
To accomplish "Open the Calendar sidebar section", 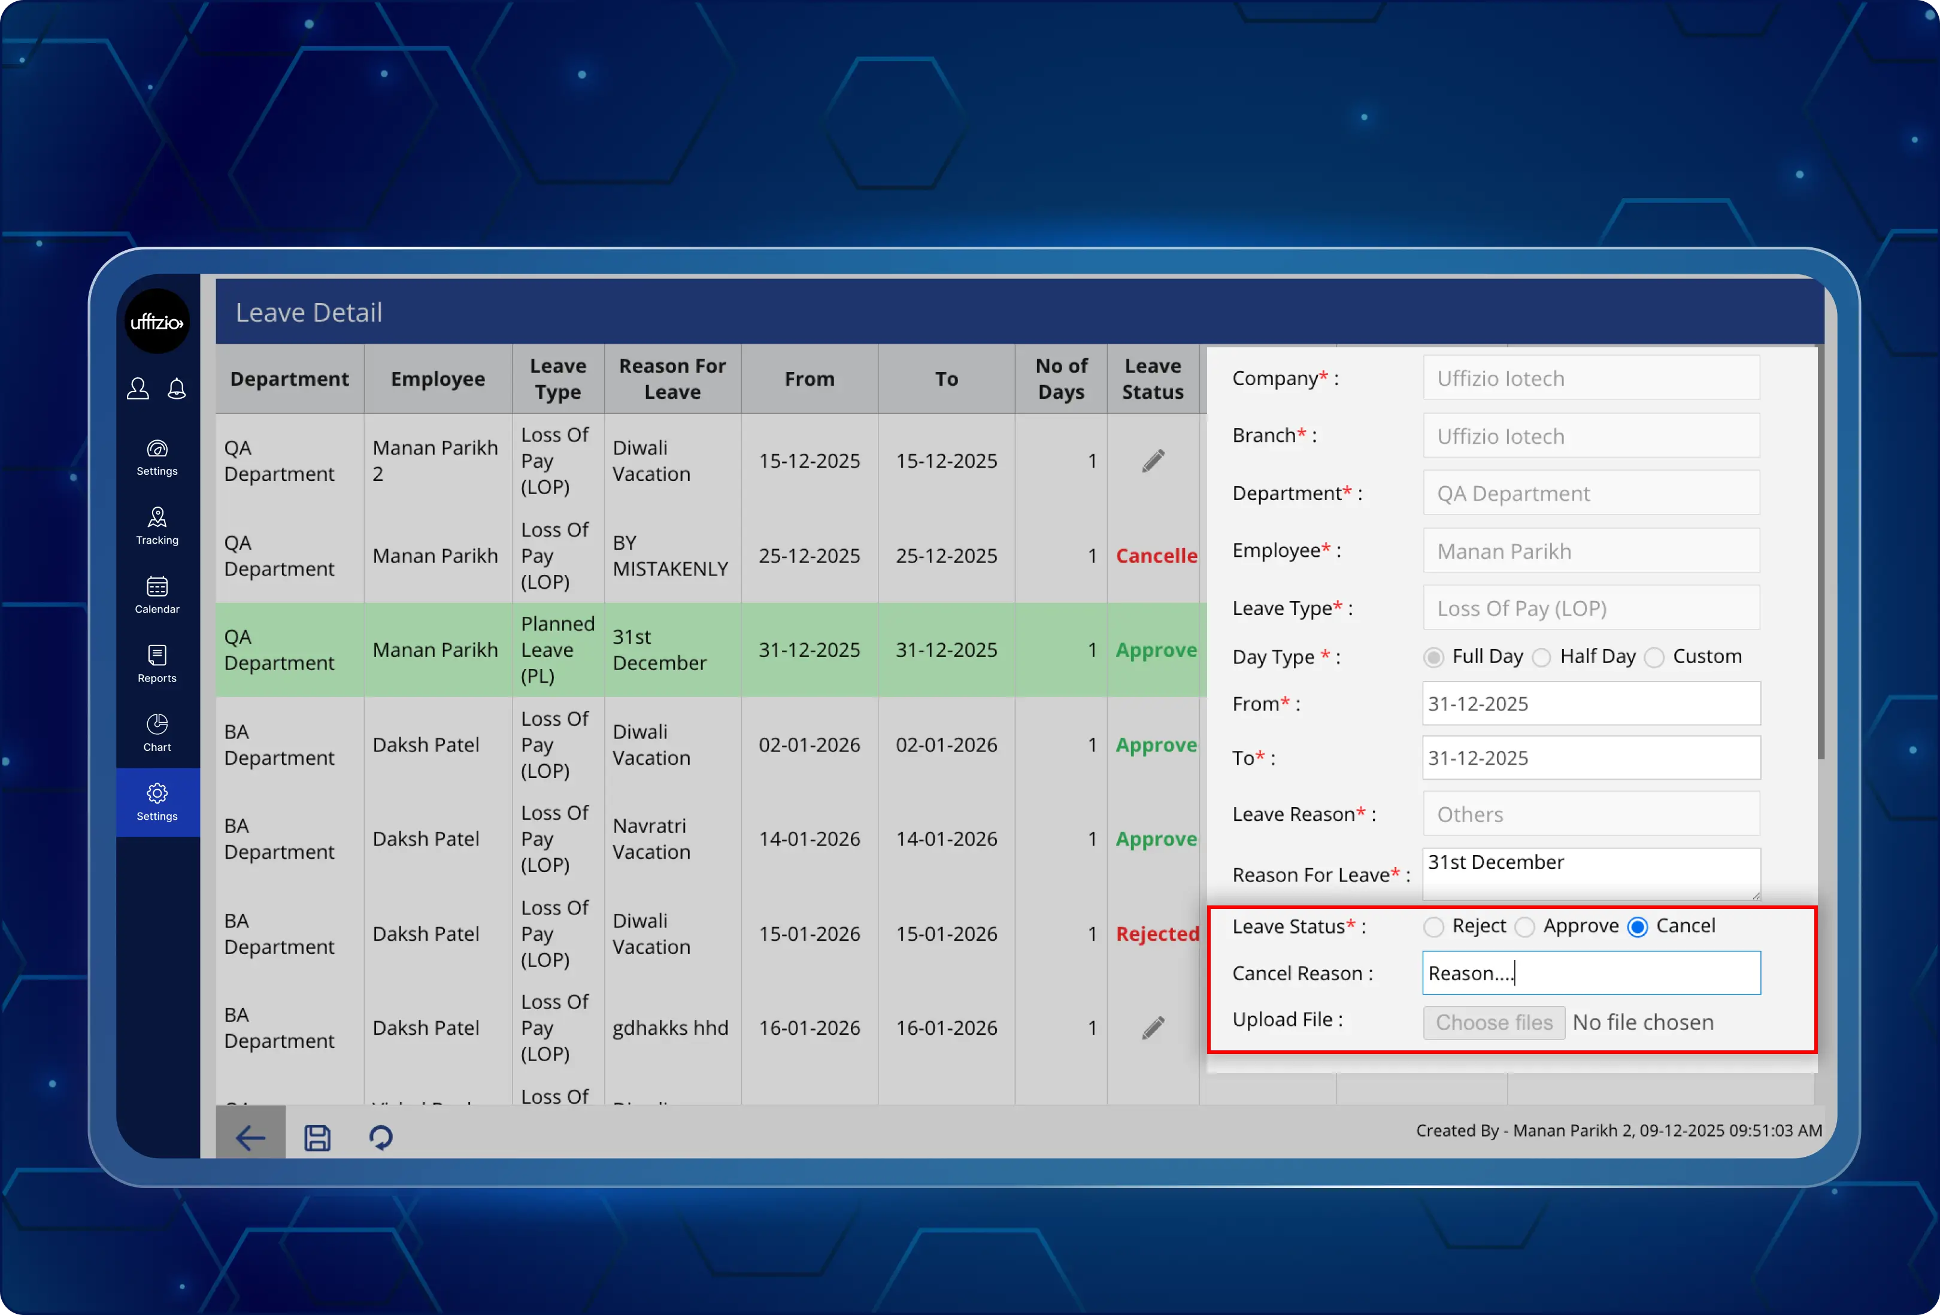I will coord(157,595).
